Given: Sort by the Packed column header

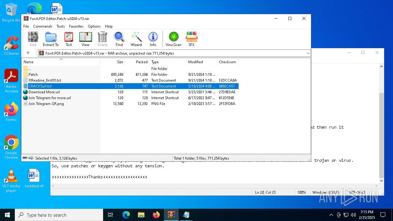Looking at the screenshot, I should [x=137, y=62].
